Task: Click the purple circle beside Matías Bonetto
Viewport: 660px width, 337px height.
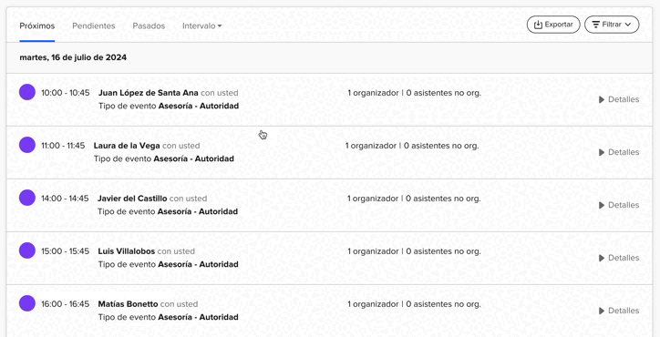Action: (x=27, y=303)
